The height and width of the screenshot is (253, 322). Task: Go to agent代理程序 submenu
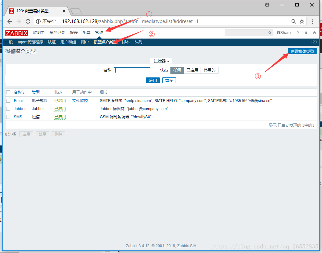[x=31, y=42]
